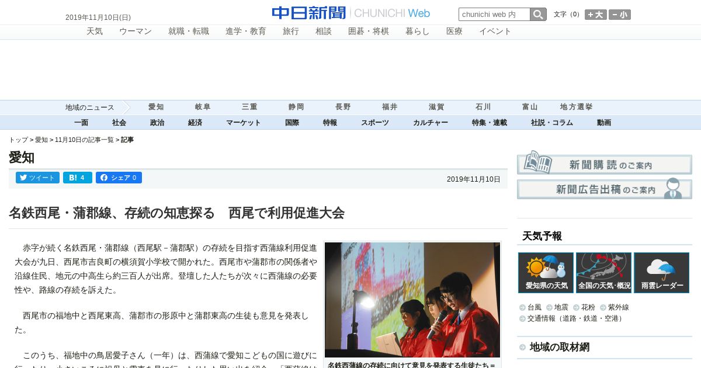This screenshot has height=368, width=701.
Task: Click the magnifier search button
Action: coord(538,15)
